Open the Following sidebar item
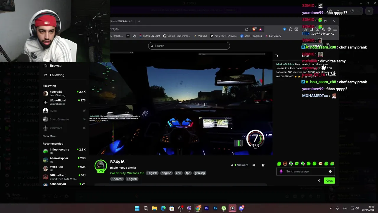 pos(54,75)
